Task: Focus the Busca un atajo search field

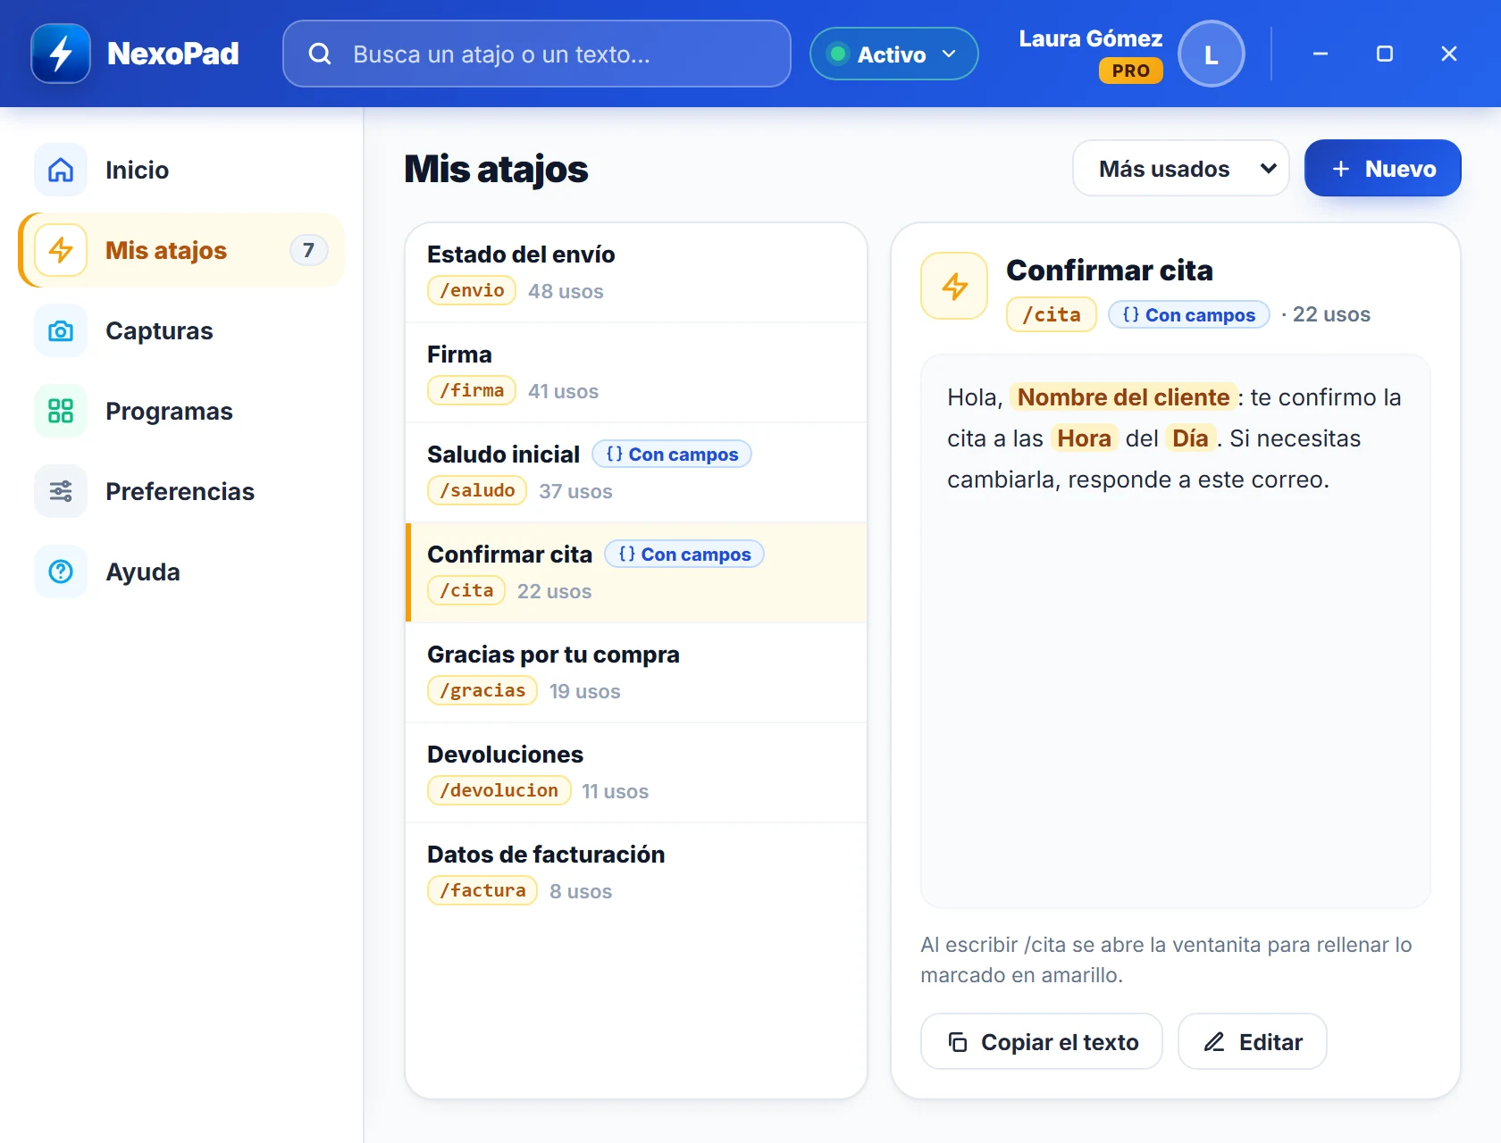Action: click(537, 54)
